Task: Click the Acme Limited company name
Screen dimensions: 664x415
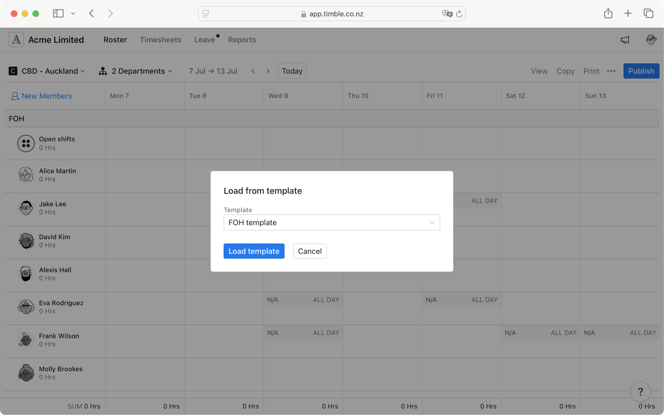Action: [x=56, y=40]
